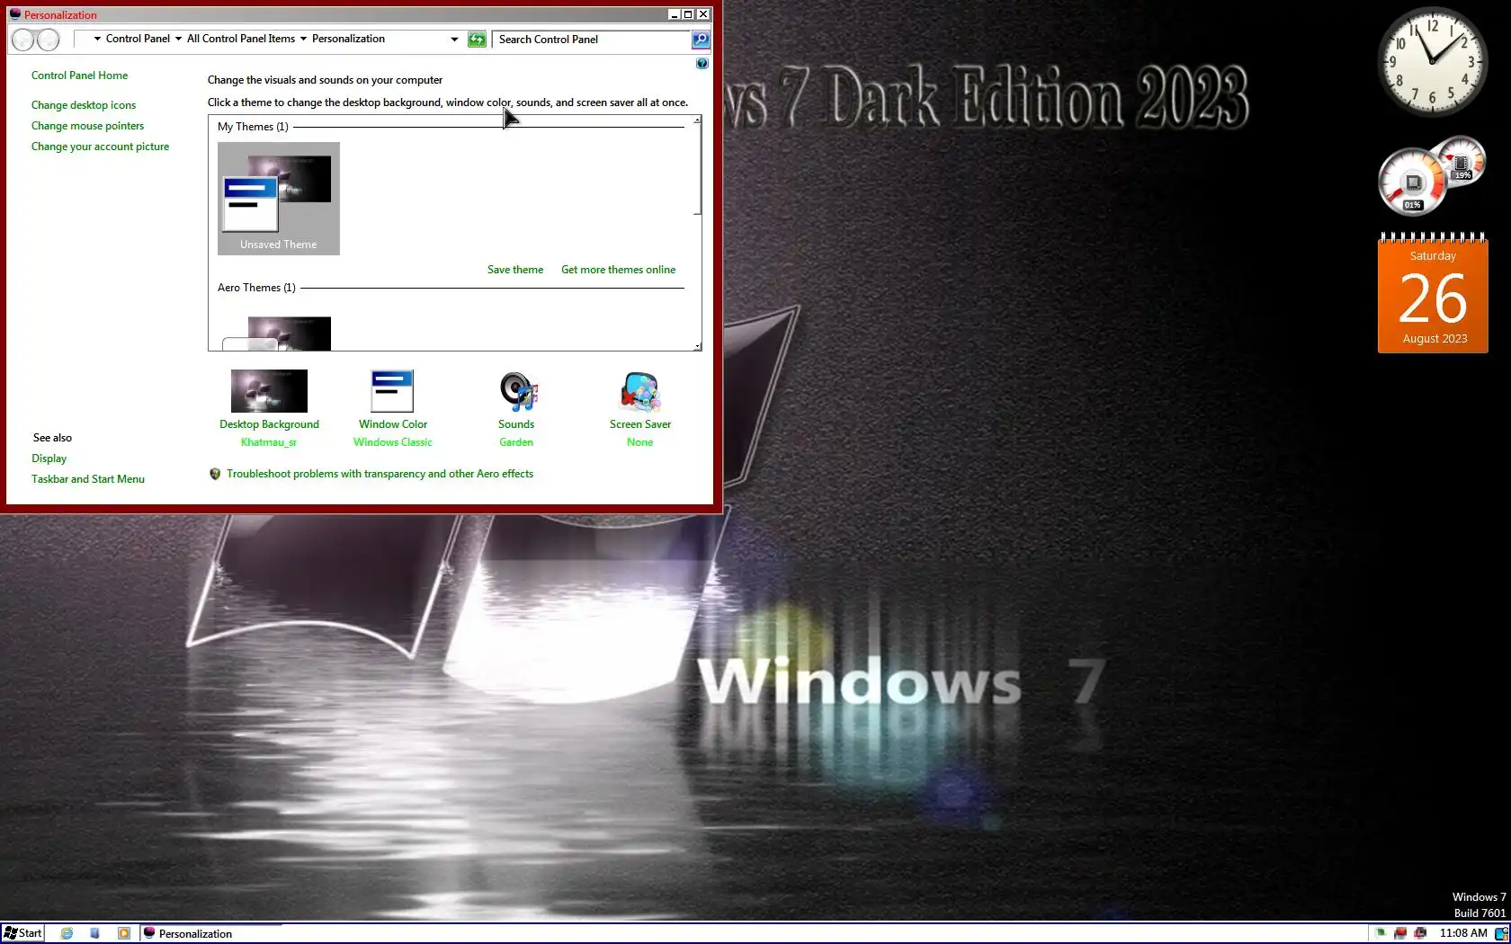Open the Help question mark icon

point(702,64)
